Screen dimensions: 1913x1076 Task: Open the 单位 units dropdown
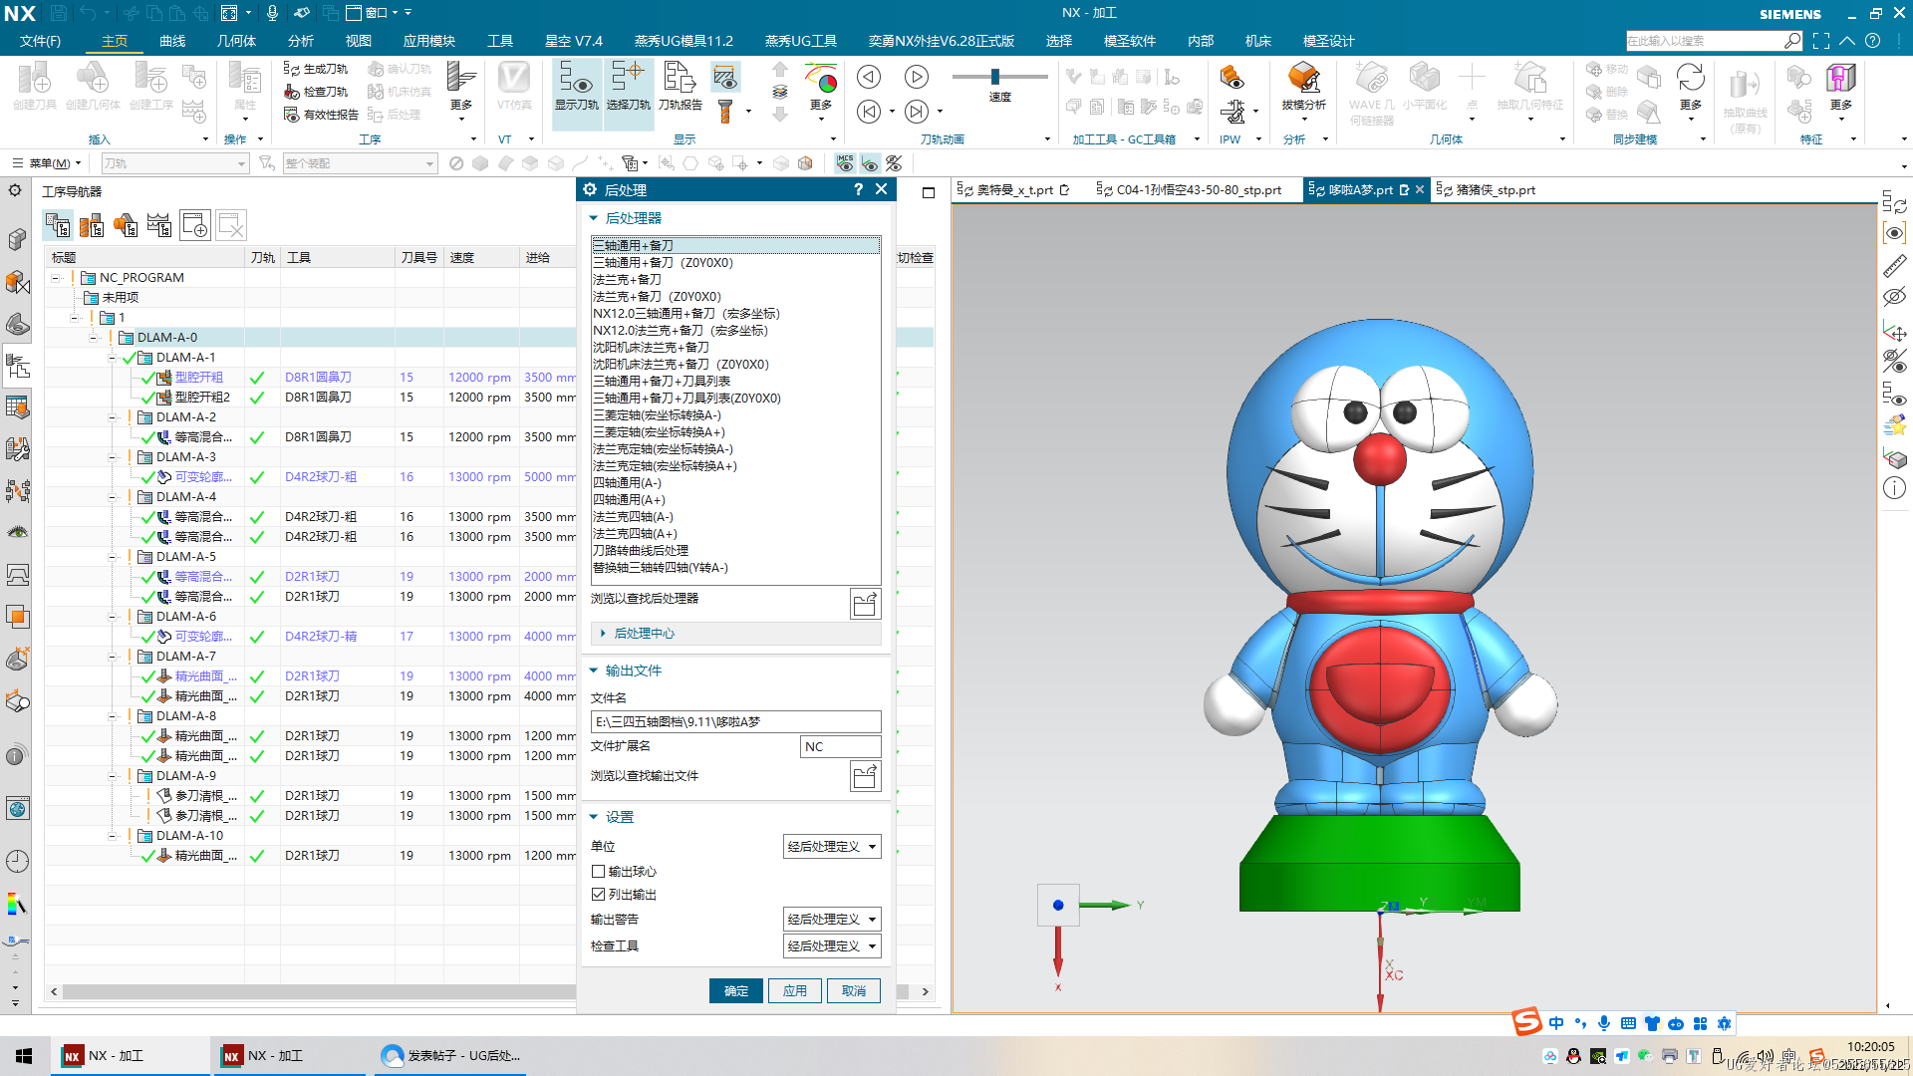coord(832,847)
